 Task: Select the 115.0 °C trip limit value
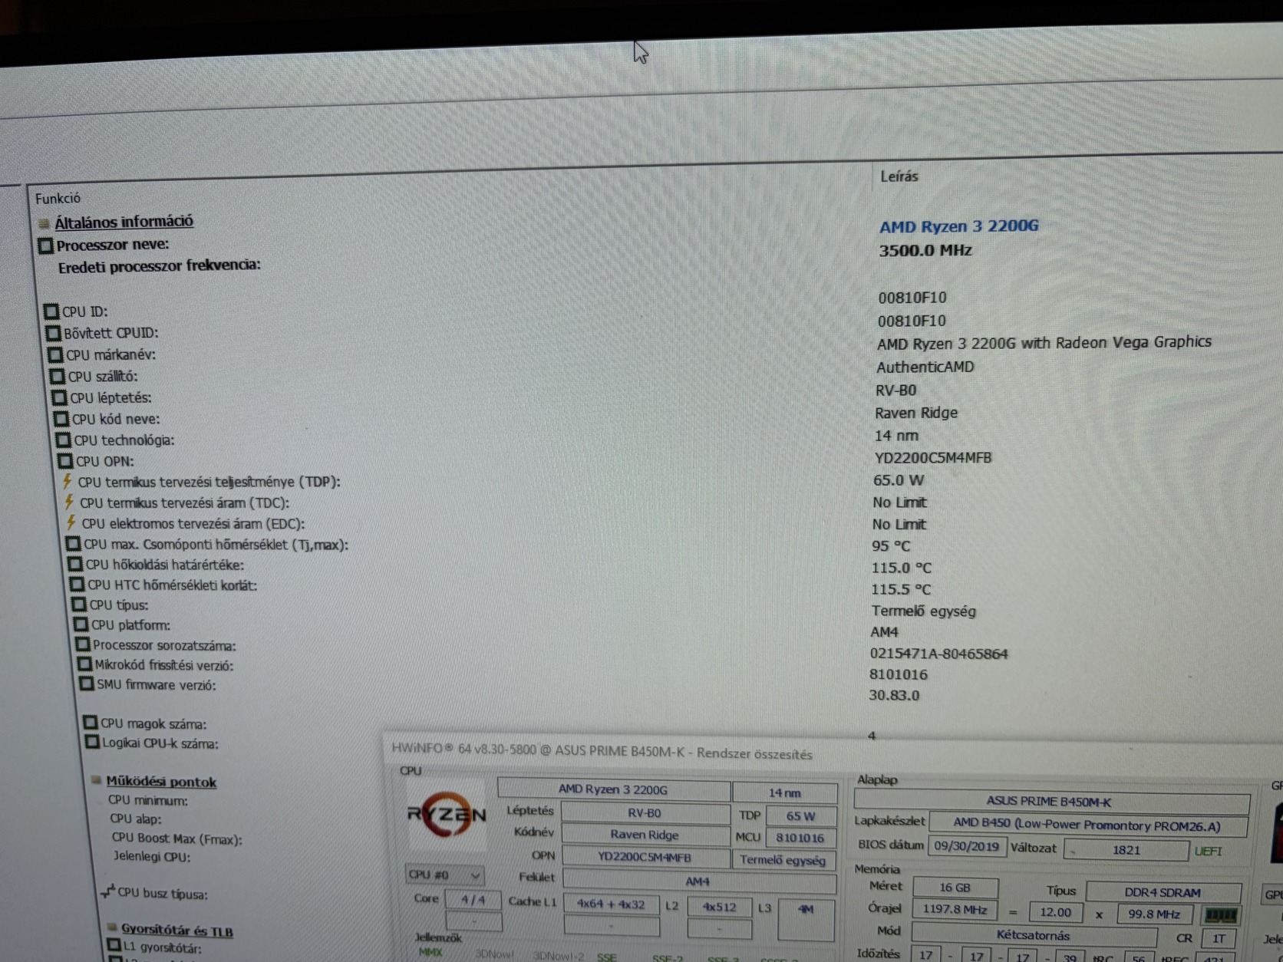tap(902, 568)
